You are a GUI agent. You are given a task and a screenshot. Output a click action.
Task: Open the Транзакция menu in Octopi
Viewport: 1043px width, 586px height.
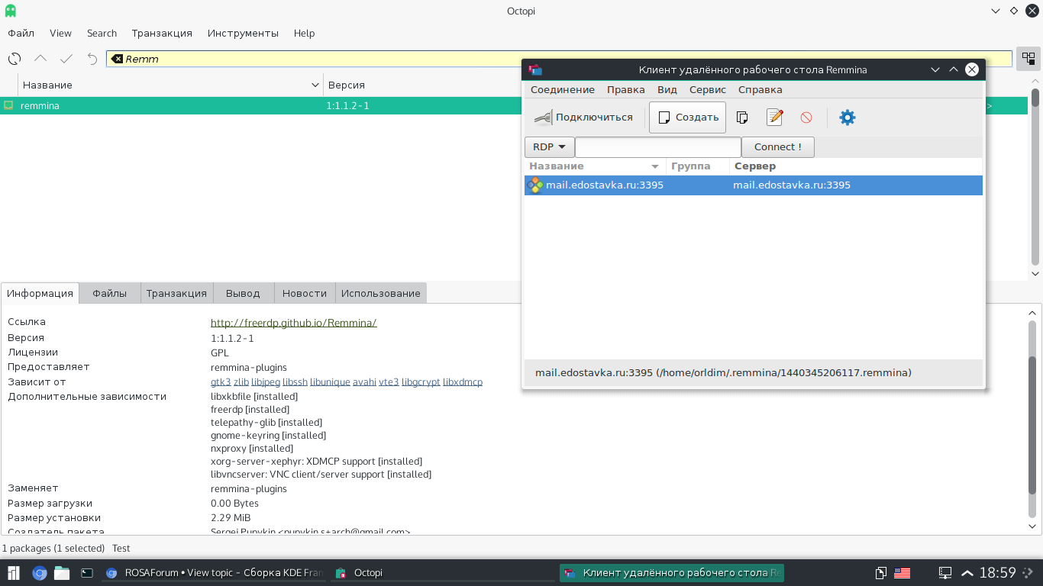coord(162,34)
